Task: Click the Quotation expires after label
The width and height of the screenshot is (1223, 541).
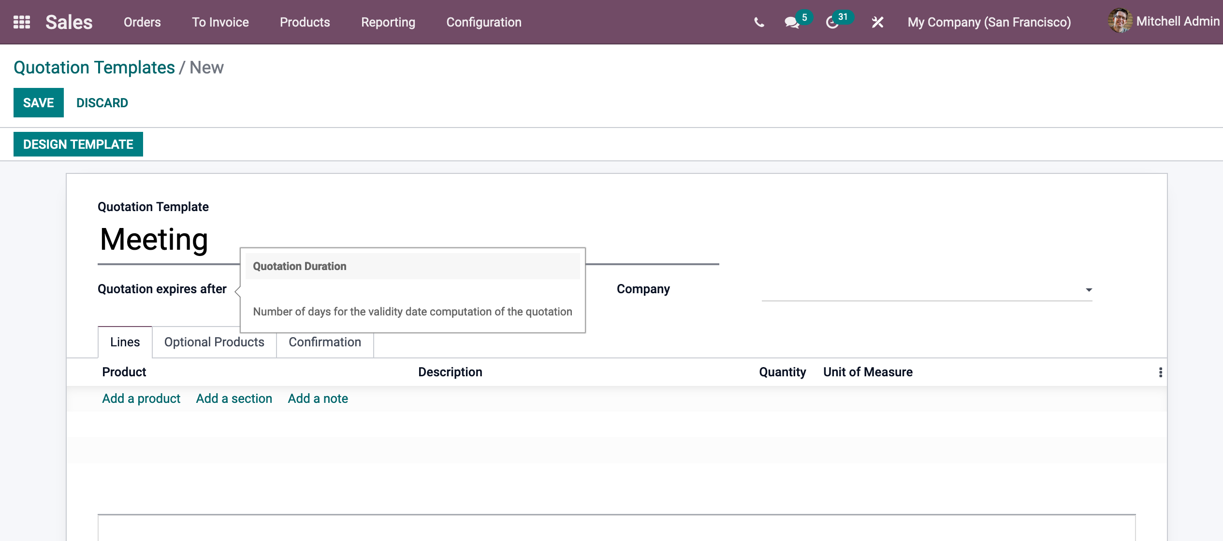Action: pyautogui.click(x=162, y=289)
